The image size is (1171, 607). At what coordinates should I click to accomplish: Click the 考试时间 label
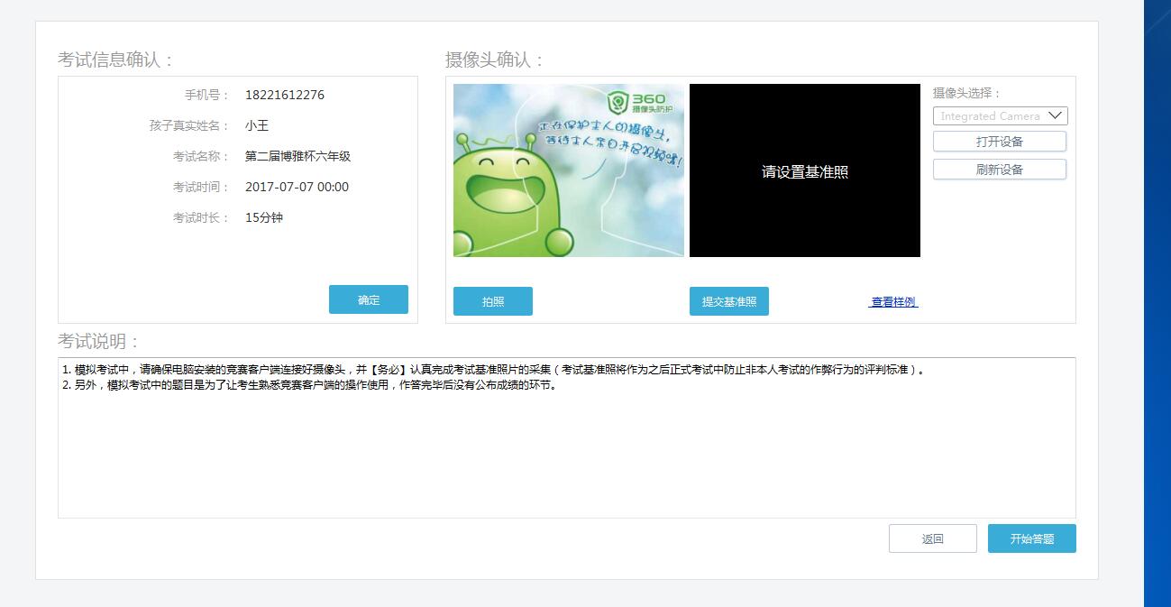[201, 187]
